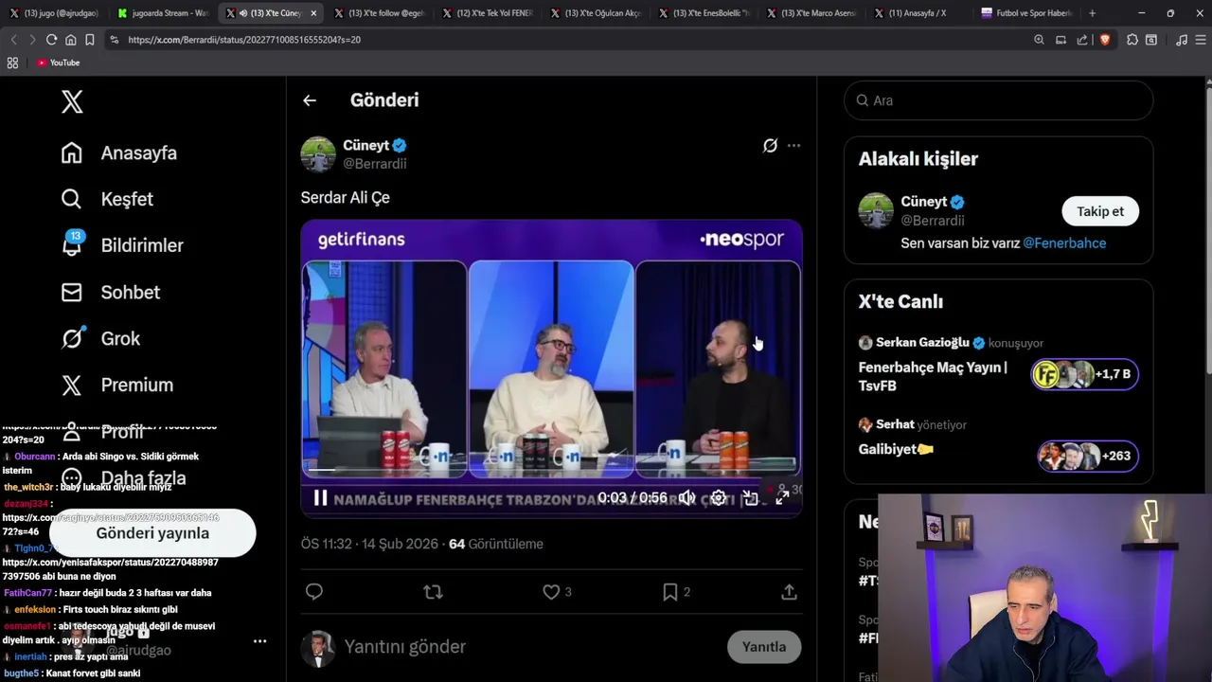1212x682 pixels.
Task: Go back in browser history
Action: (x=13, y=40)
